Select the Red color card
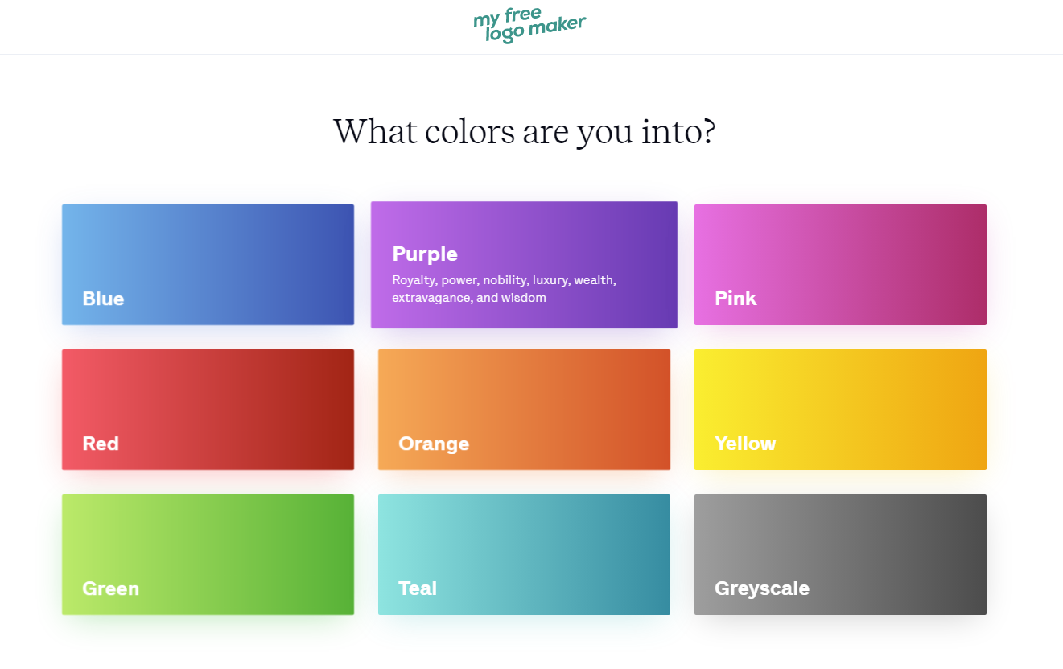This screenshot has height=669, width=1063. tap(208, 410)
